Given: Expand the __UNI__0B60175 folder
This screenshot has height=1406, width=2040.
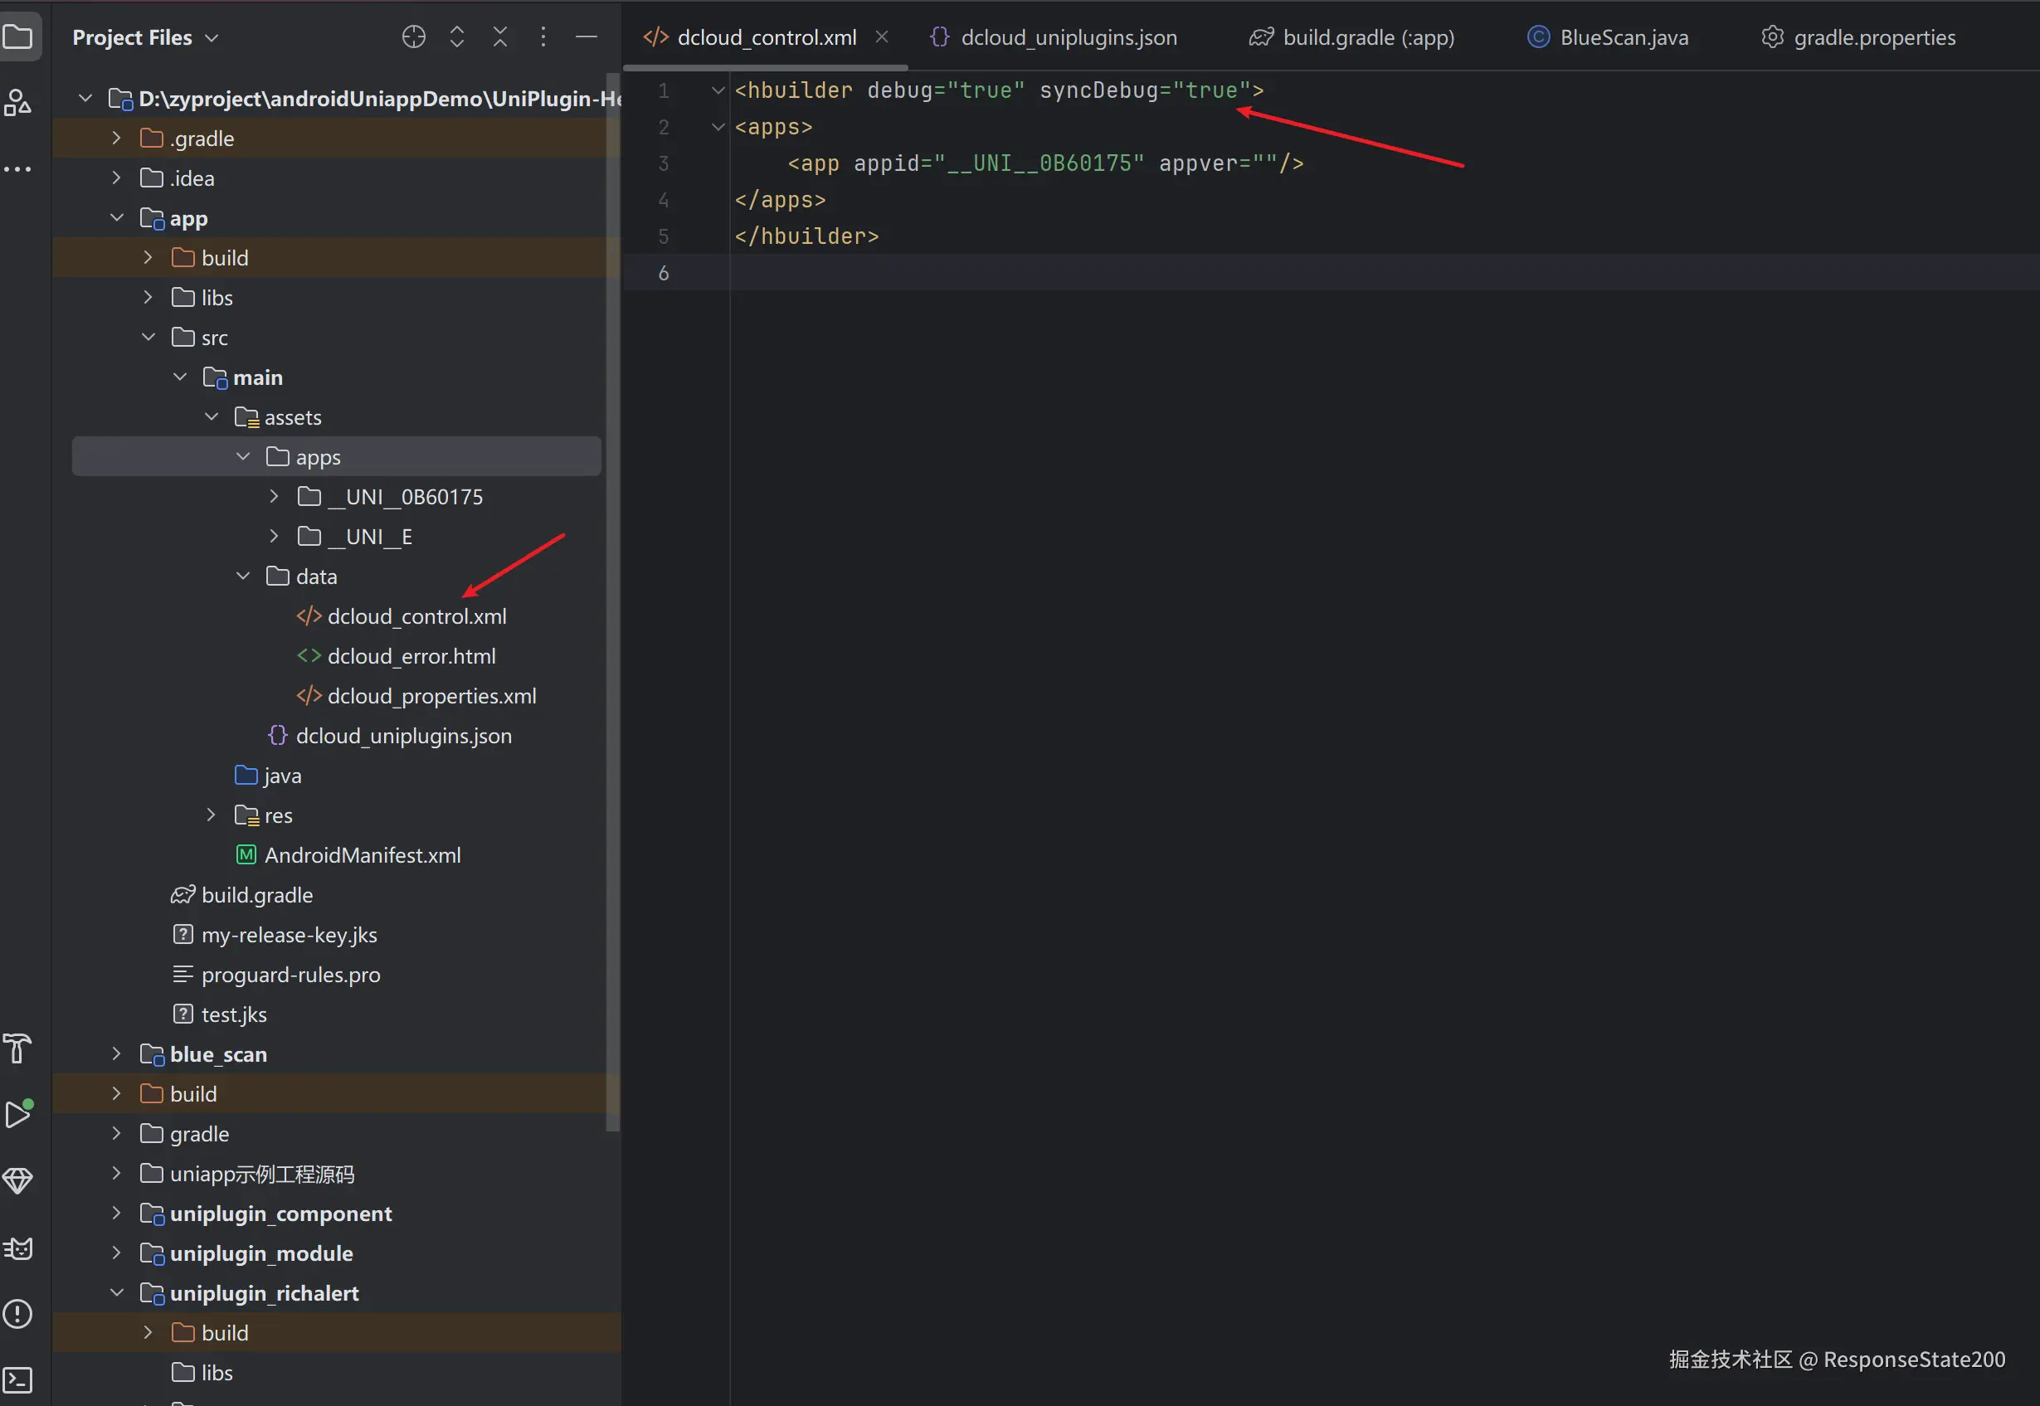Looking at the screenshot, I should tap(274, 497).
